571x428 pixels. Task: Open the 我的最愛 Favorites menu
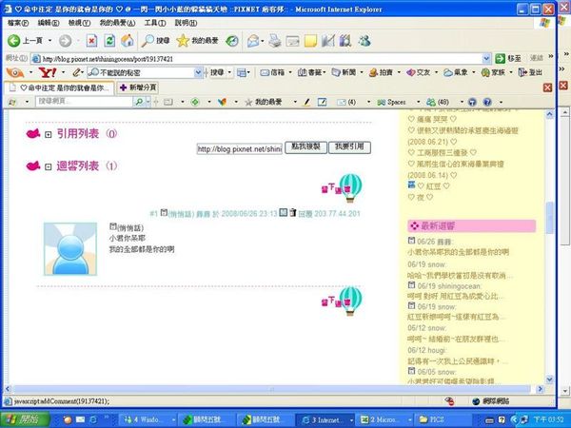pyautogui.click(x=117, y=23)
